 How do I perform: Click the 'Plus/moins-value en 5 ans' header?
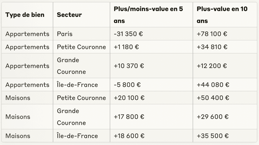tap(148, 15)
